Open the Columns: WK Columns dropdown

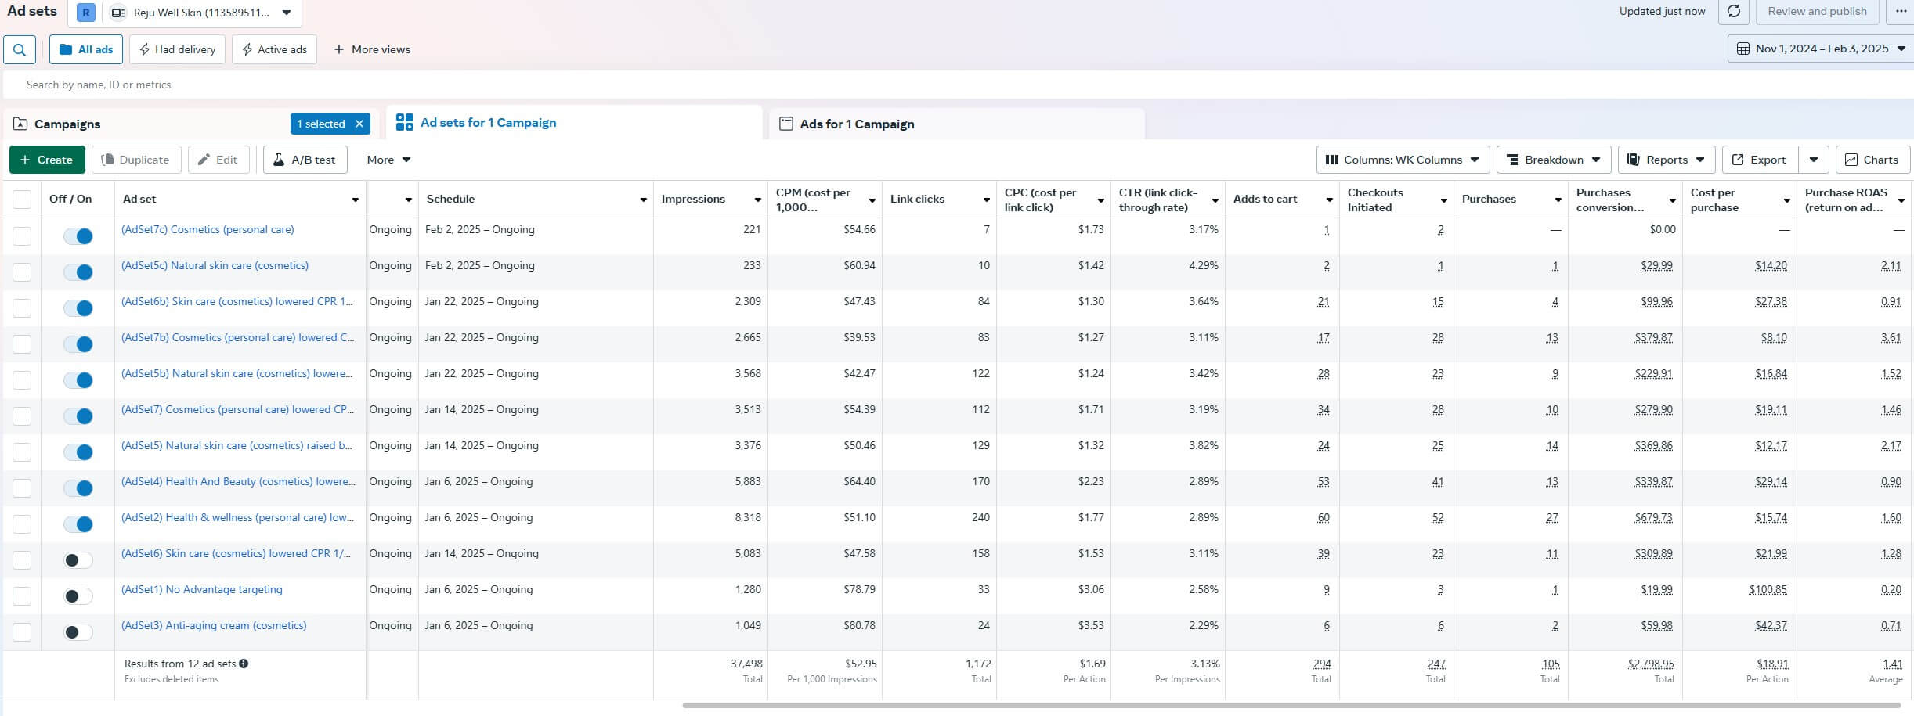coord(1401,160)
